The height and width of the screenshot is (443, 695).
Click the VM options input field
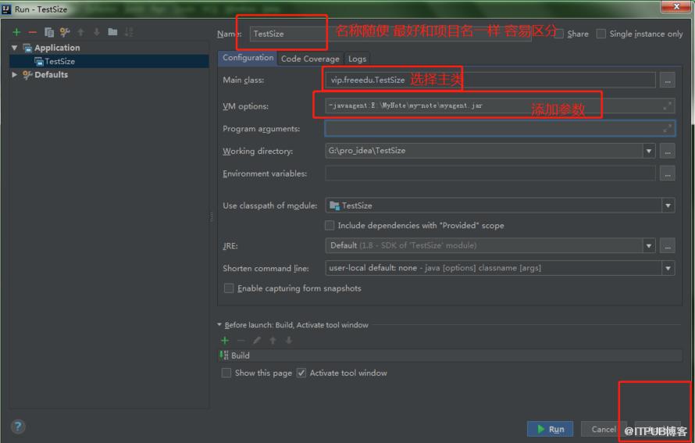500,106
